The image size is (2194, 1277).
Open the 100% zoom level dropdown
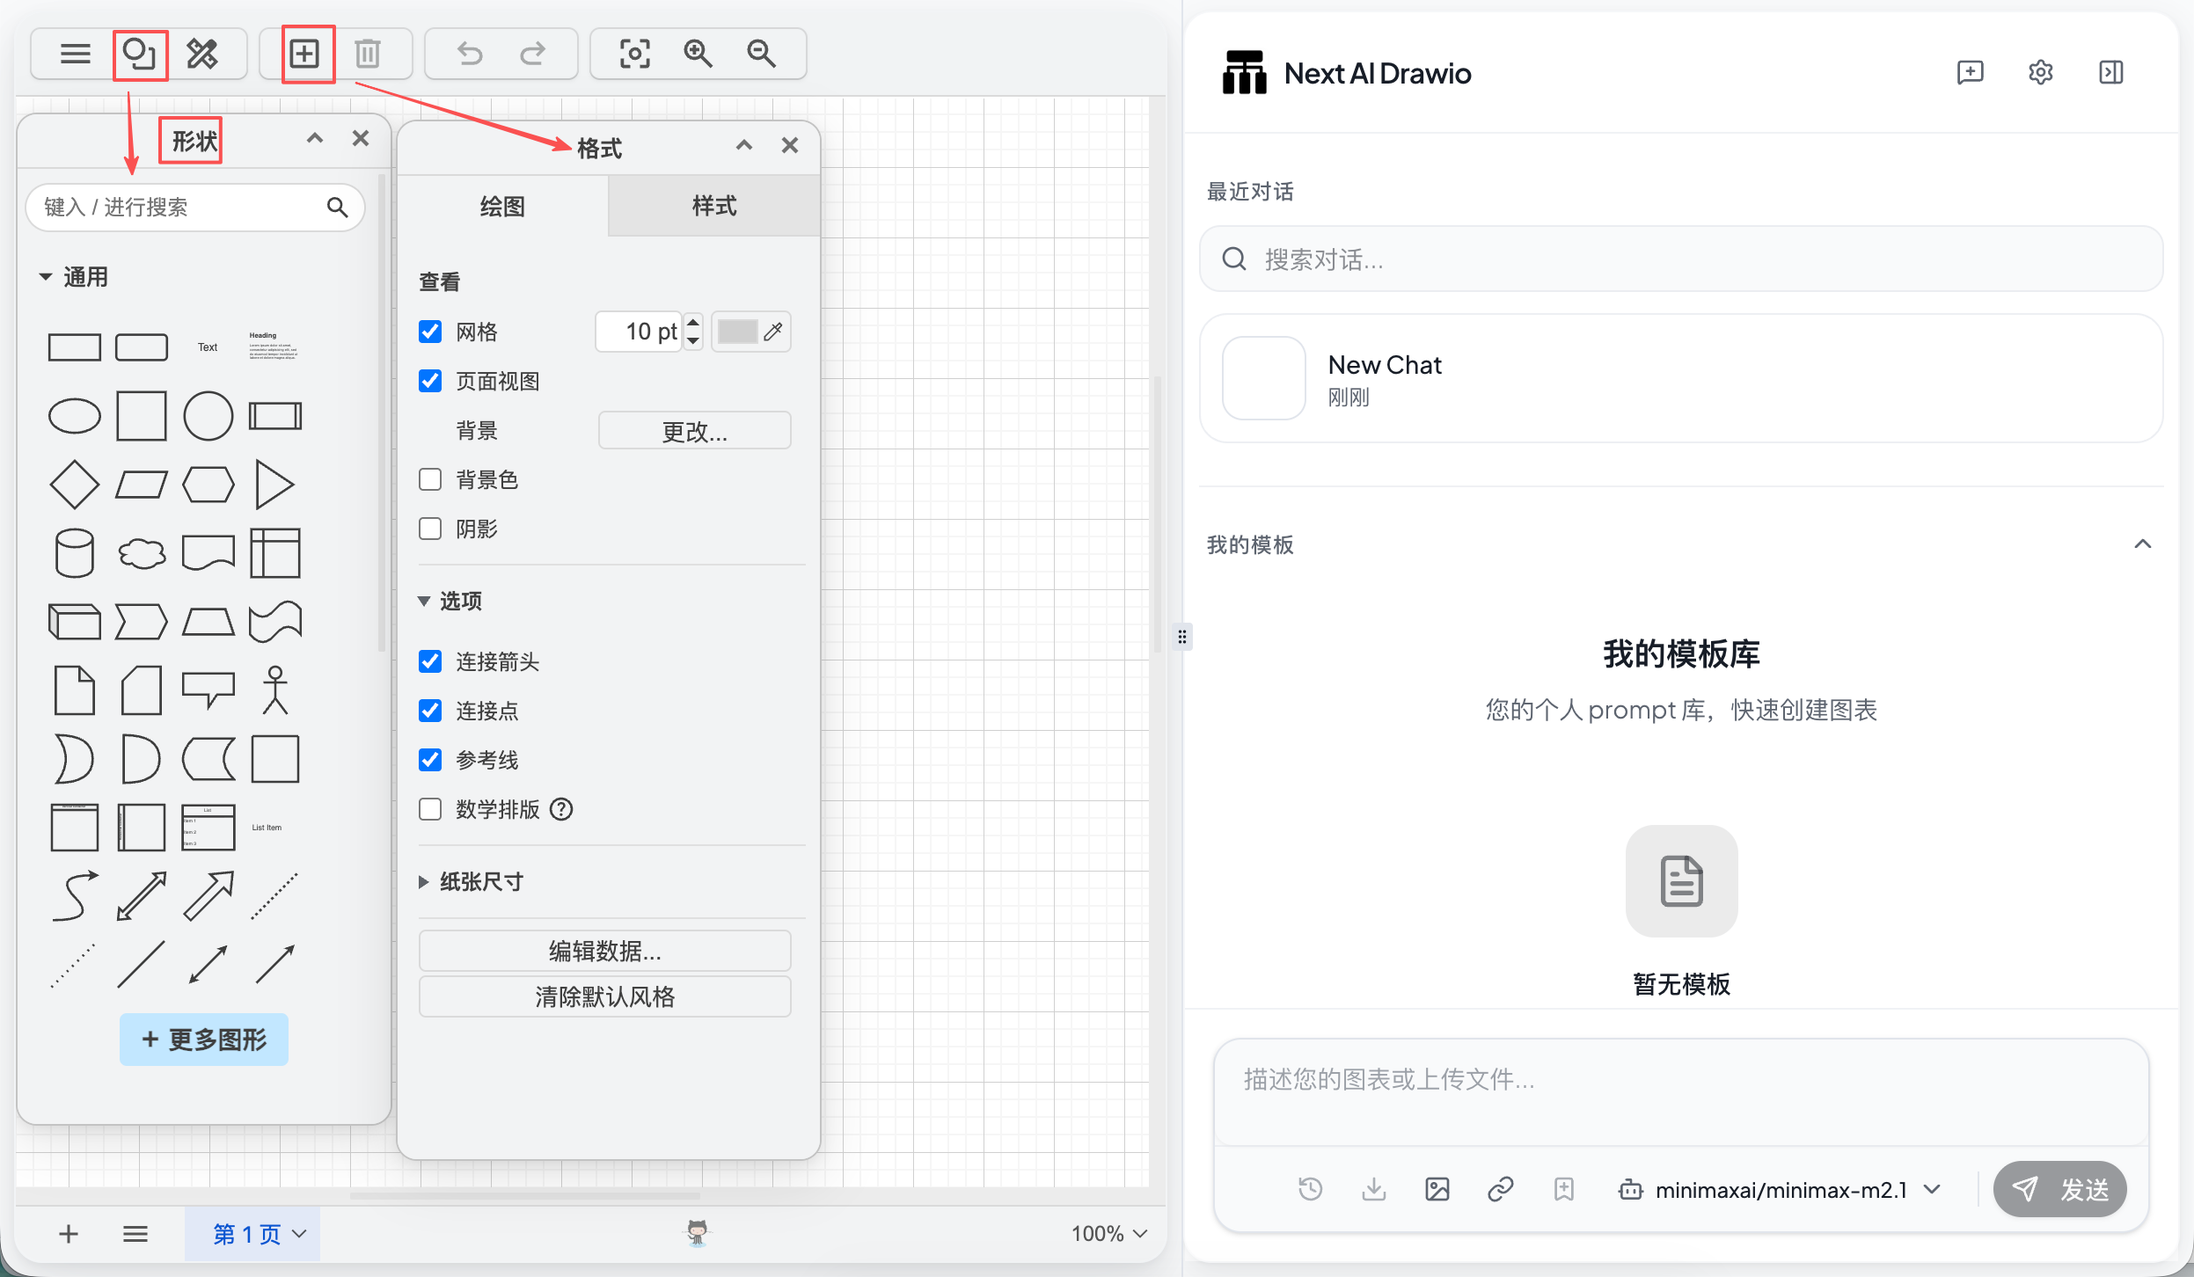(1109, 1234)
